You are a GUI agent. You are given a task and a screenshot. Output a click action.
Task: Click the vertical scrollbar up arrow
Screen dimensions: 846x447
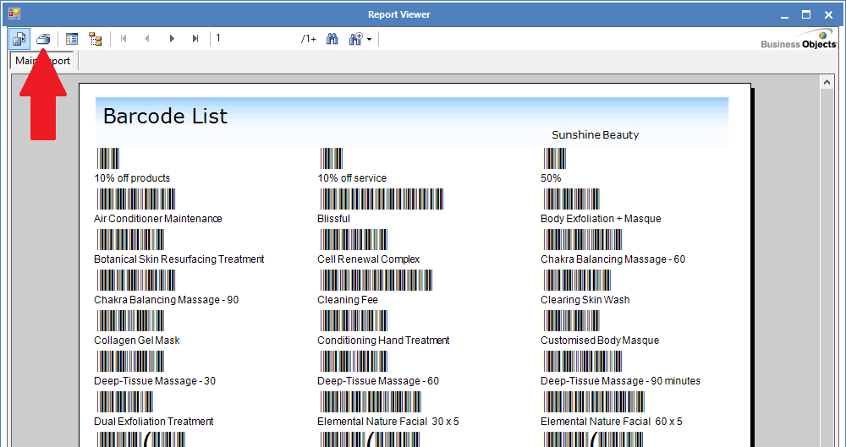[827, 83]
